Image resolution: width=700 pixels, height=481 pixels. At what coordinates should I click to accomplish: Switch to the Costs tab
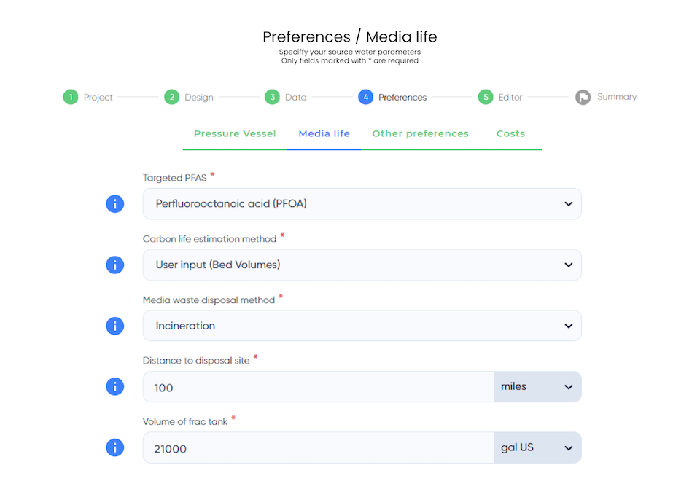pyautogui.click(x=510, y=133)
